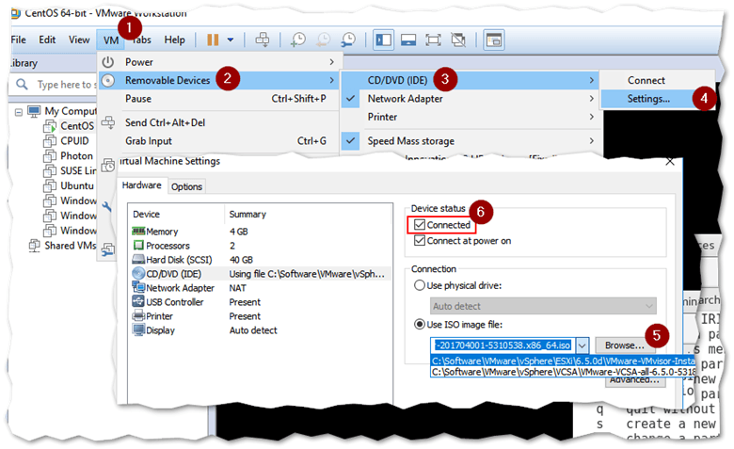Viewport: 734px width, 449px height.
Task: Toggle Speed Mass storage checkmark
Action: (x=350, y=140)
